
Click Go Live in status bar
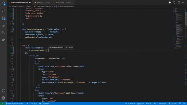(172, 104)
